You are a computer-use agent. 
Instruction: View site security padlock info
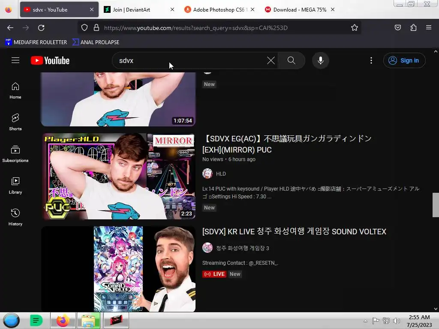(96, 28)
